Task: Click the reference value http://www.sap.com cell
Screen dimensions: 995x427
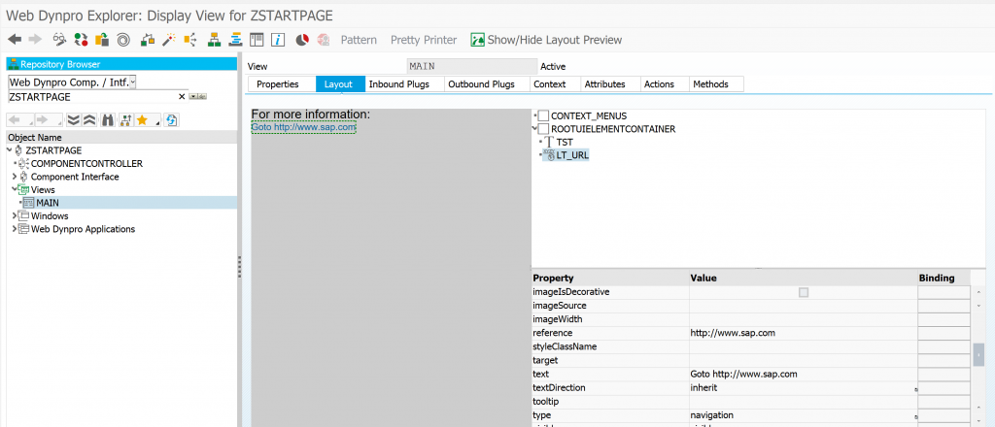Action: [x=804, y=333]
